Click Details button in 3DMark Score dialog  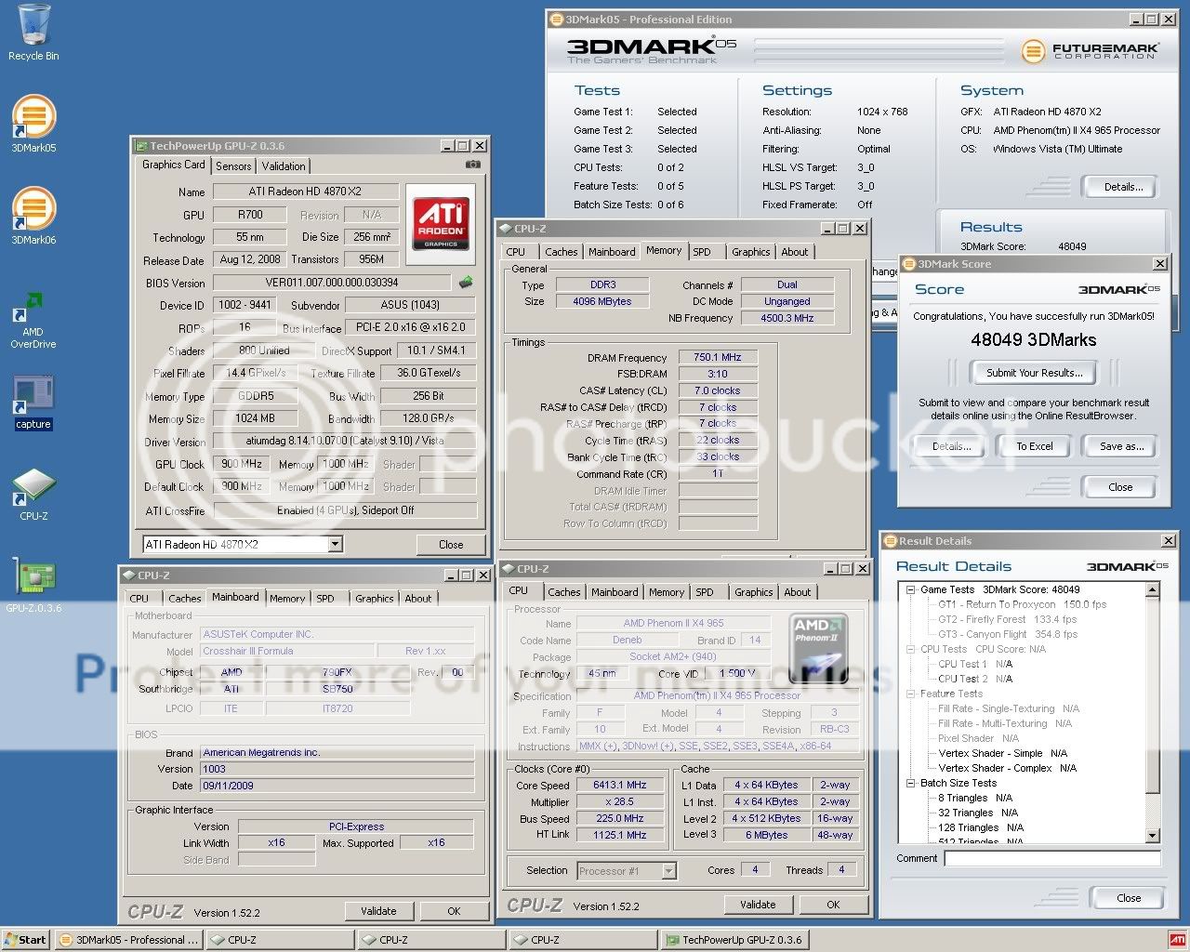point(951,446)
